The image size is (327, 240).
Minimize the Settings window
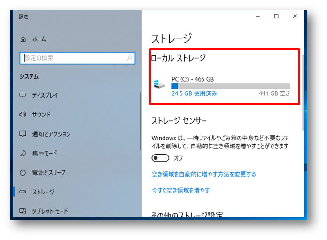[x=258, y=16]
